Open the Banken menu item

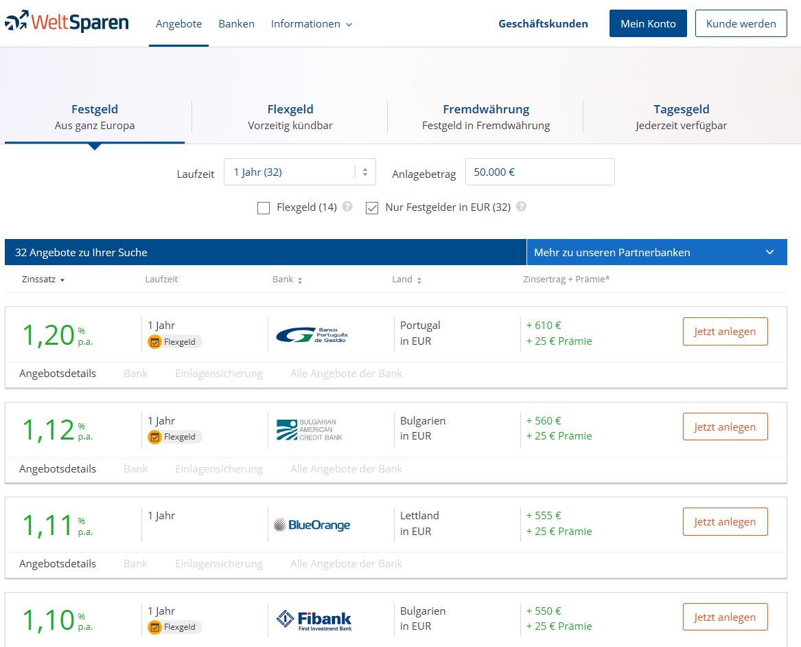(237, 24)
